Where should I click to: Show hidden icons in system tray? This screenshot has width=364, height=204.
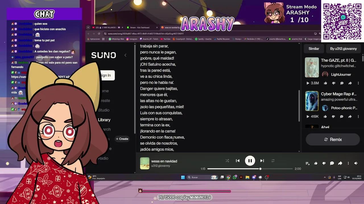coord(325,177)
